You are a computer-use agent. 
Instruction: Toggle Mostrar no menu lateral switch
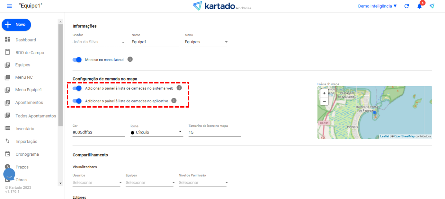(x=77, y=60)
